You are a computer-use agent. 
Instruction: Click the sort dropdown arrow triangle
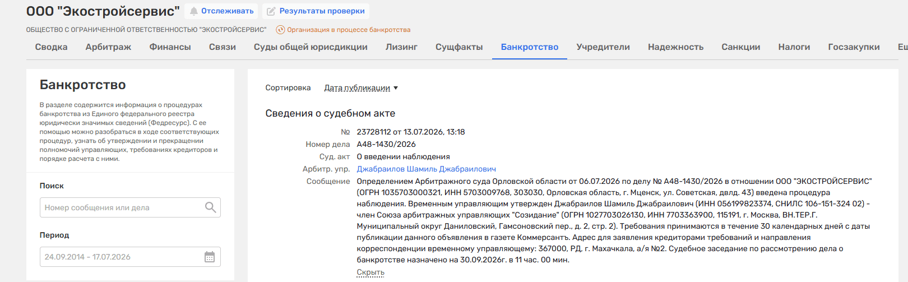click(x=396, y=88)
